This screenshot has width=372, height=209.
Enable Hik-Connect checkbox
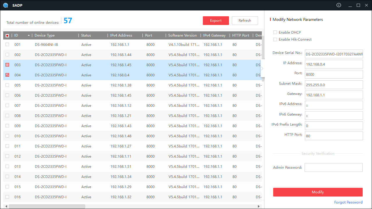(x=275, y=39)
